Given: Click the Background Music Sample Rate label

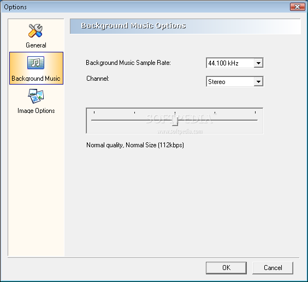Looking at the screenshot, I should 128,63.
